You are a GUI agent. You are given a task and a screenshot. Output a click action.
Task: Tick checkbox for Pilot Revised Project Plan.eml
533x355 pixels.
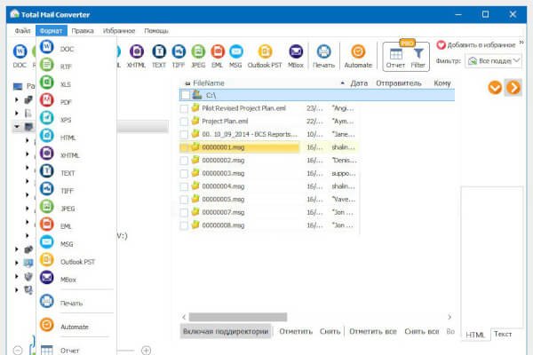pyautogui.click(x=184, y=108)
